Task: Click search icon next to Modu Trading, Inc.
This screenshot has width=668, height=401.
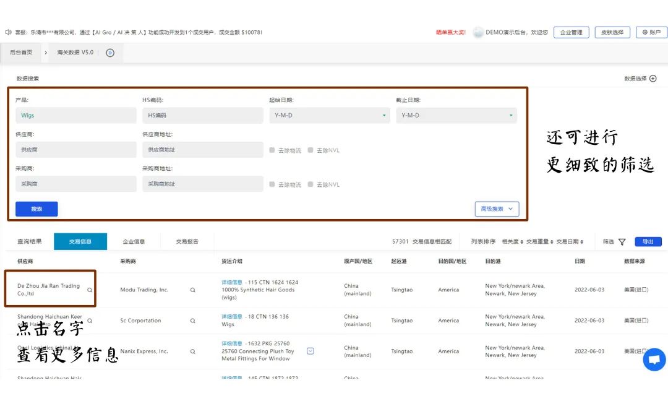Action: tap(192, 290)
